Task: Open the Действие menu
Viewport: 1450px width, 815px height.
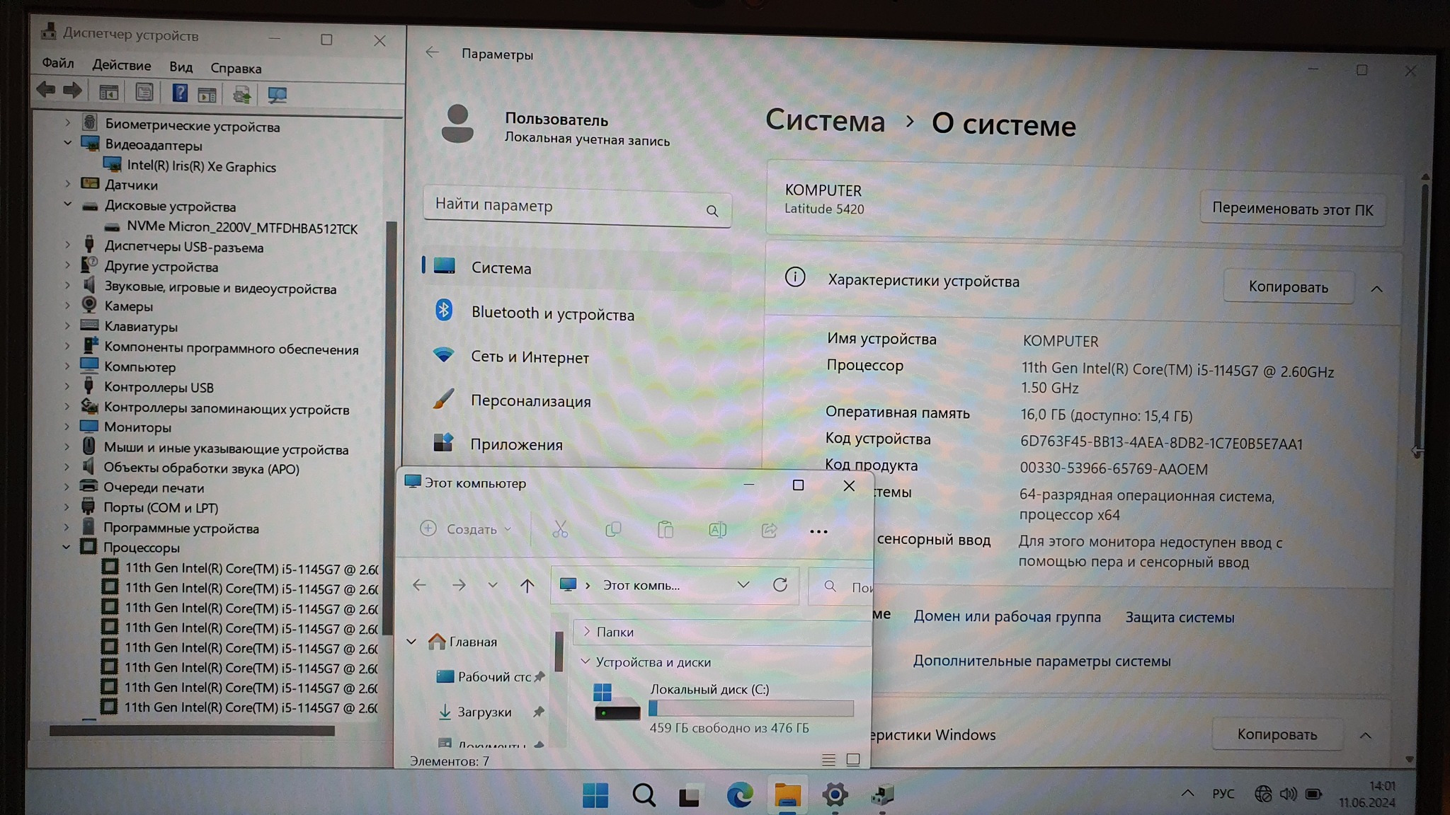Action: (x=121, y=65)
